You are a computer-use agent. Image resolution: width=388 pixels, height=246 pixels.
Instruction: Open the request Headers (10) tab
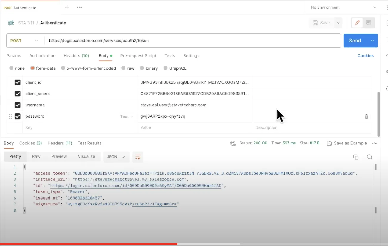pos(76,56)
